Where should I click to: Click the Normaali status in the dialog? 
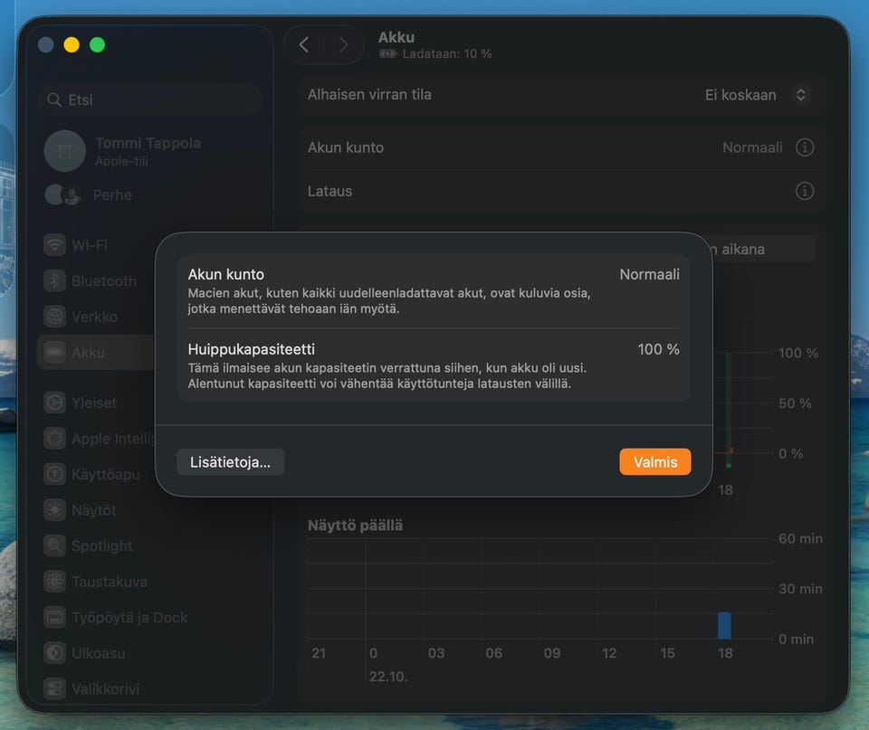(x=650, y=274)
